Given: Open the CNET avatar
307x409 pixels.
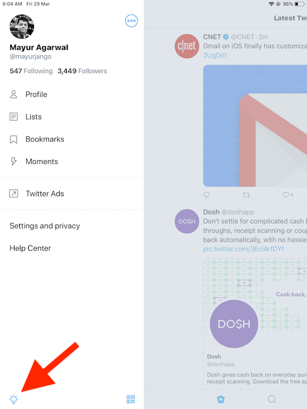Looking at the screenshot, I should tap(187, 46).
